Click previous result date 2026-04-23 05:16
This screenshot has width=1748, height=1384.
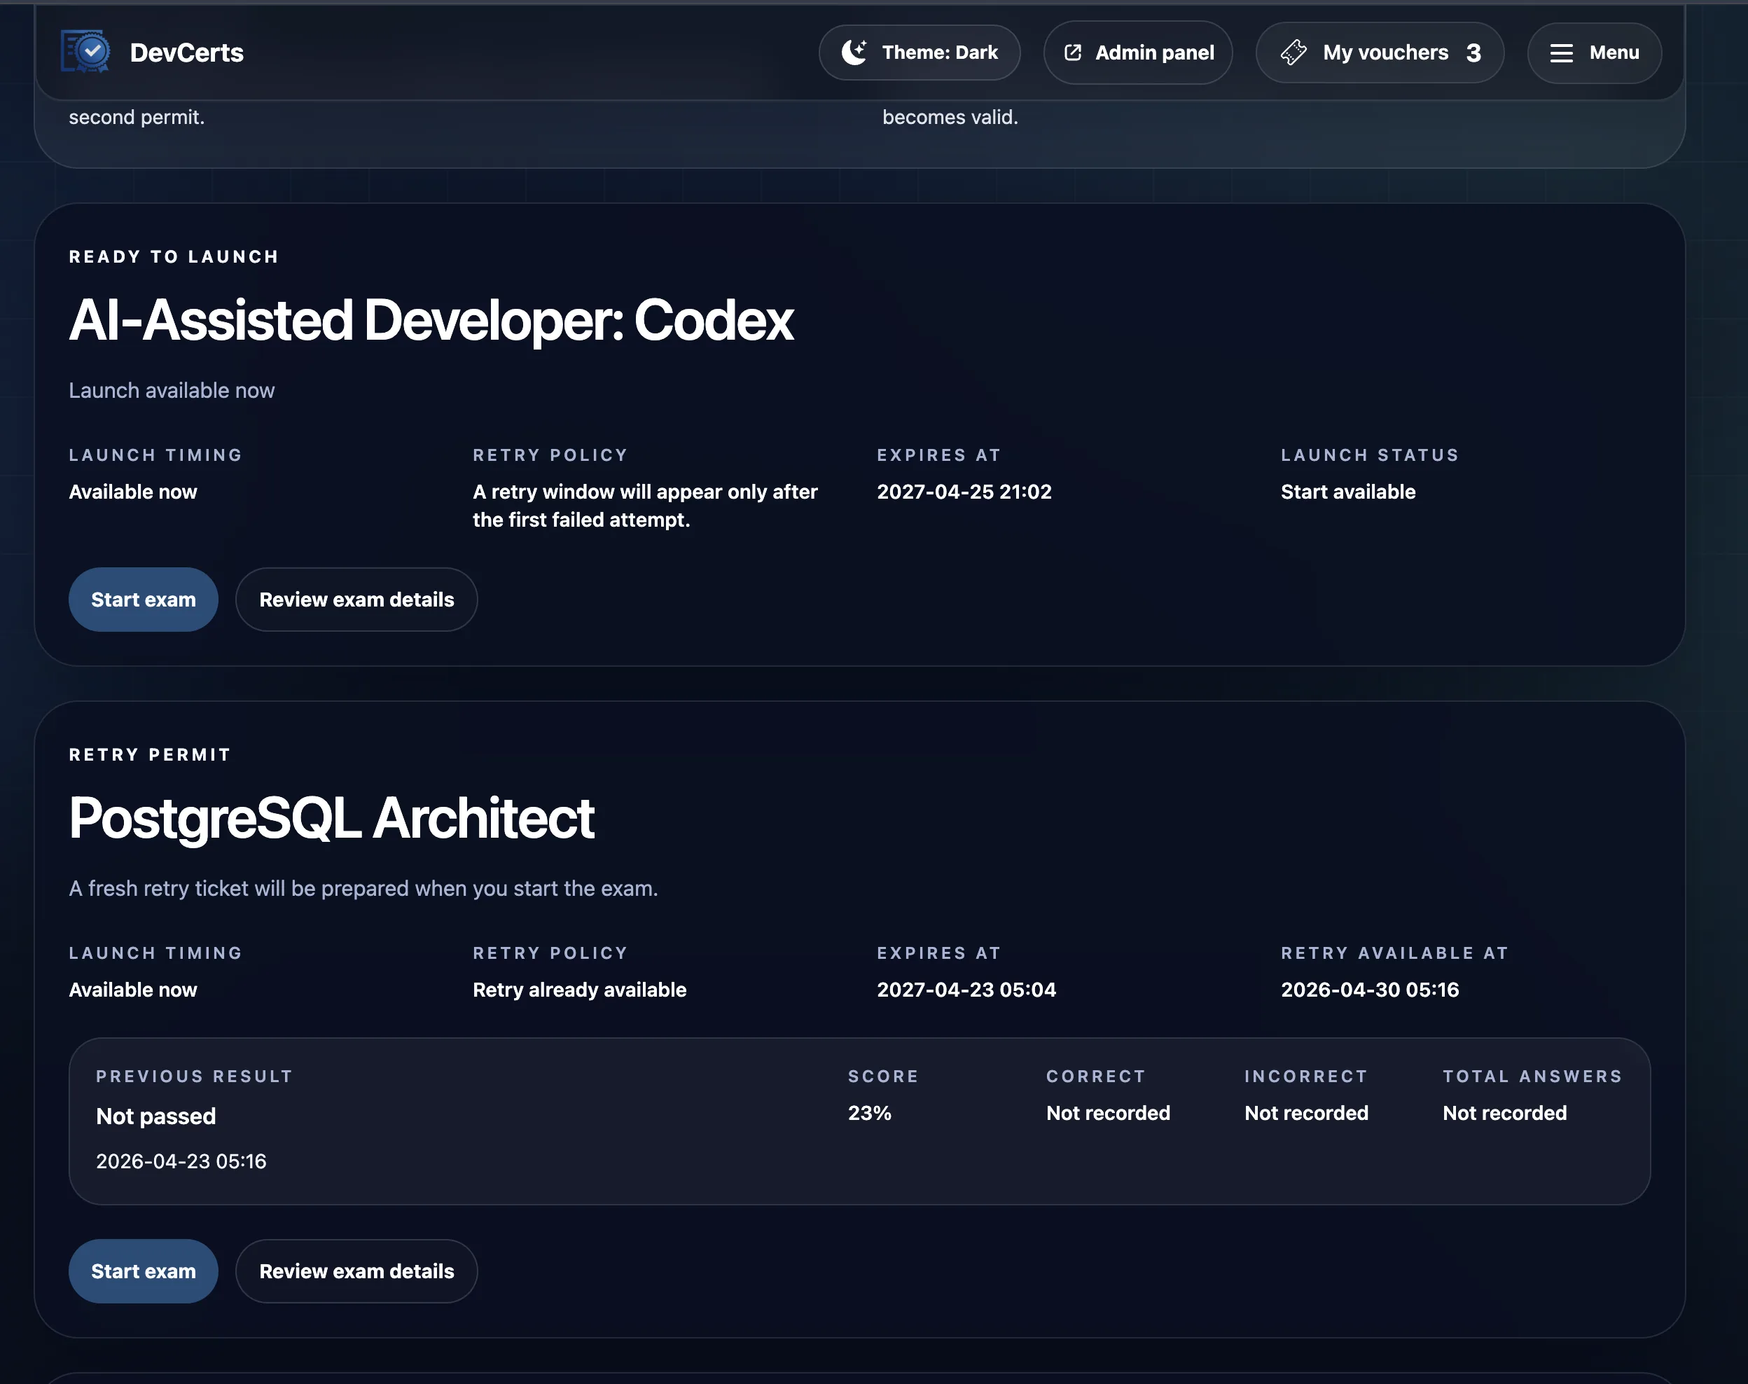click(181, 1161)
